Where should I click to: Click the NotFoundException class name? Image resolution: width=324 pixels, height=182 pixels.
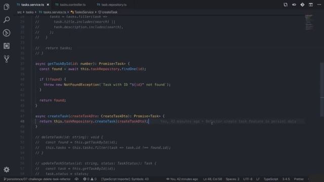click(82, 84)
